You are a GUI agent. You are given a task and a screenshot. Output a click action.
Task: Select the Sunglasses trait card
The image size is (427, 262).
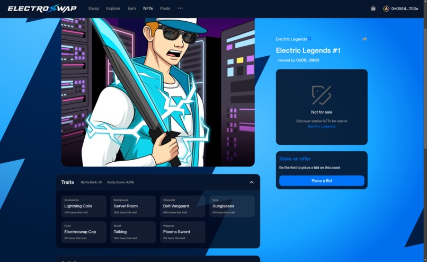tap(232, 206)
